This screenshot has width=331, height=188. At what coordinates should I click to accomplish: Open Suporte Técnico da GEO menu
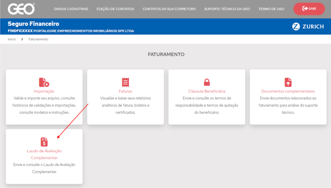(227, 9)
